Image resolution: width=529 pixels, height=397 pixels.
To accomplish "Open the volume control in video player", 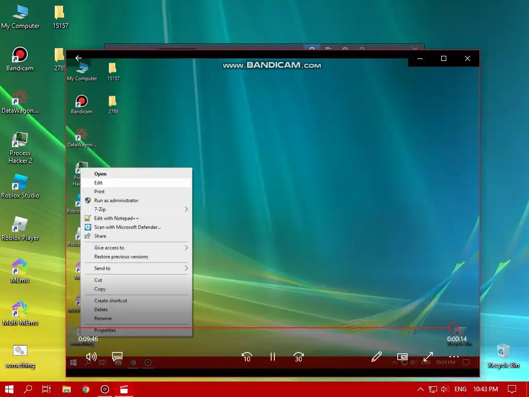I will 91,357.
